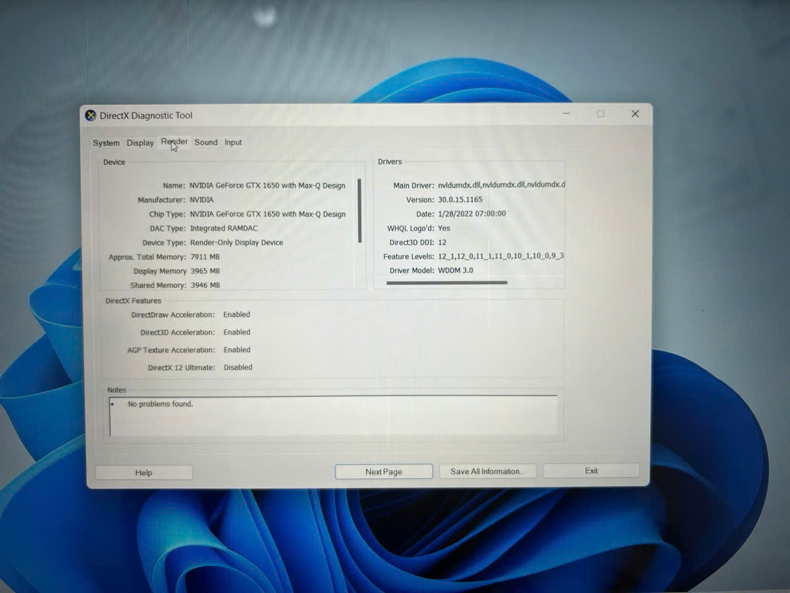Open the Display tab
790x593 pixels.
pos(140,143)
